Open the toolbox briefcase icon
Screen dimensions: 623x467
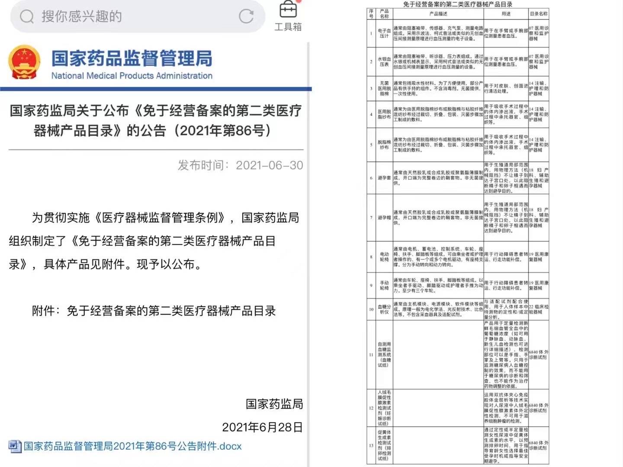pos(288,10)
